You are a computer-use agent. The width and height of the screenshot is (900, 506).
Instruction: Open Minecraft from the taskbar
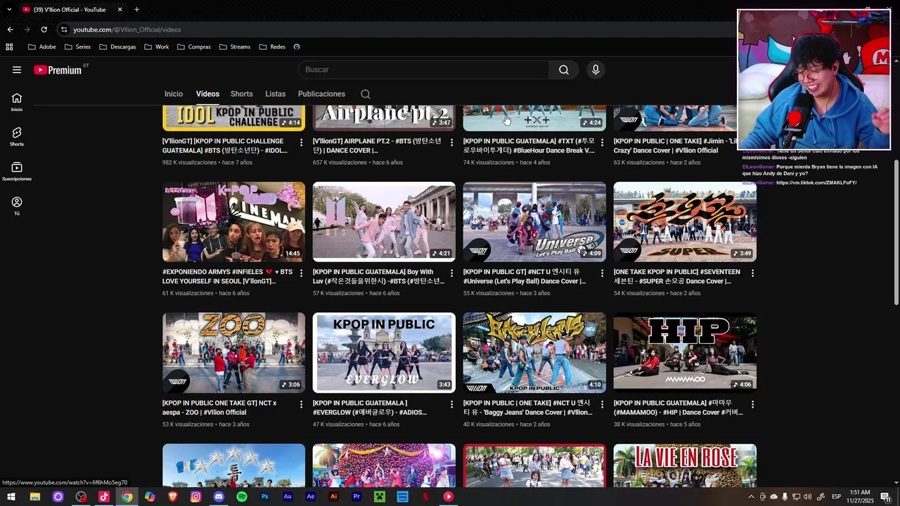pyautogui.click(x=380, y=497)
